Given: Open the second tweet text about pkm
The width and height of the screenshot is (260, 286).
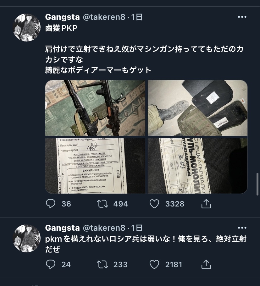Looking at the screenshot, I should point(146,244).
